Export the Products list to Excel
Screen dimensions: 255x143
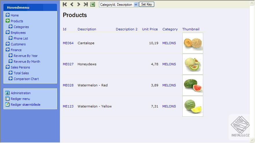click(x=93, y=4)
